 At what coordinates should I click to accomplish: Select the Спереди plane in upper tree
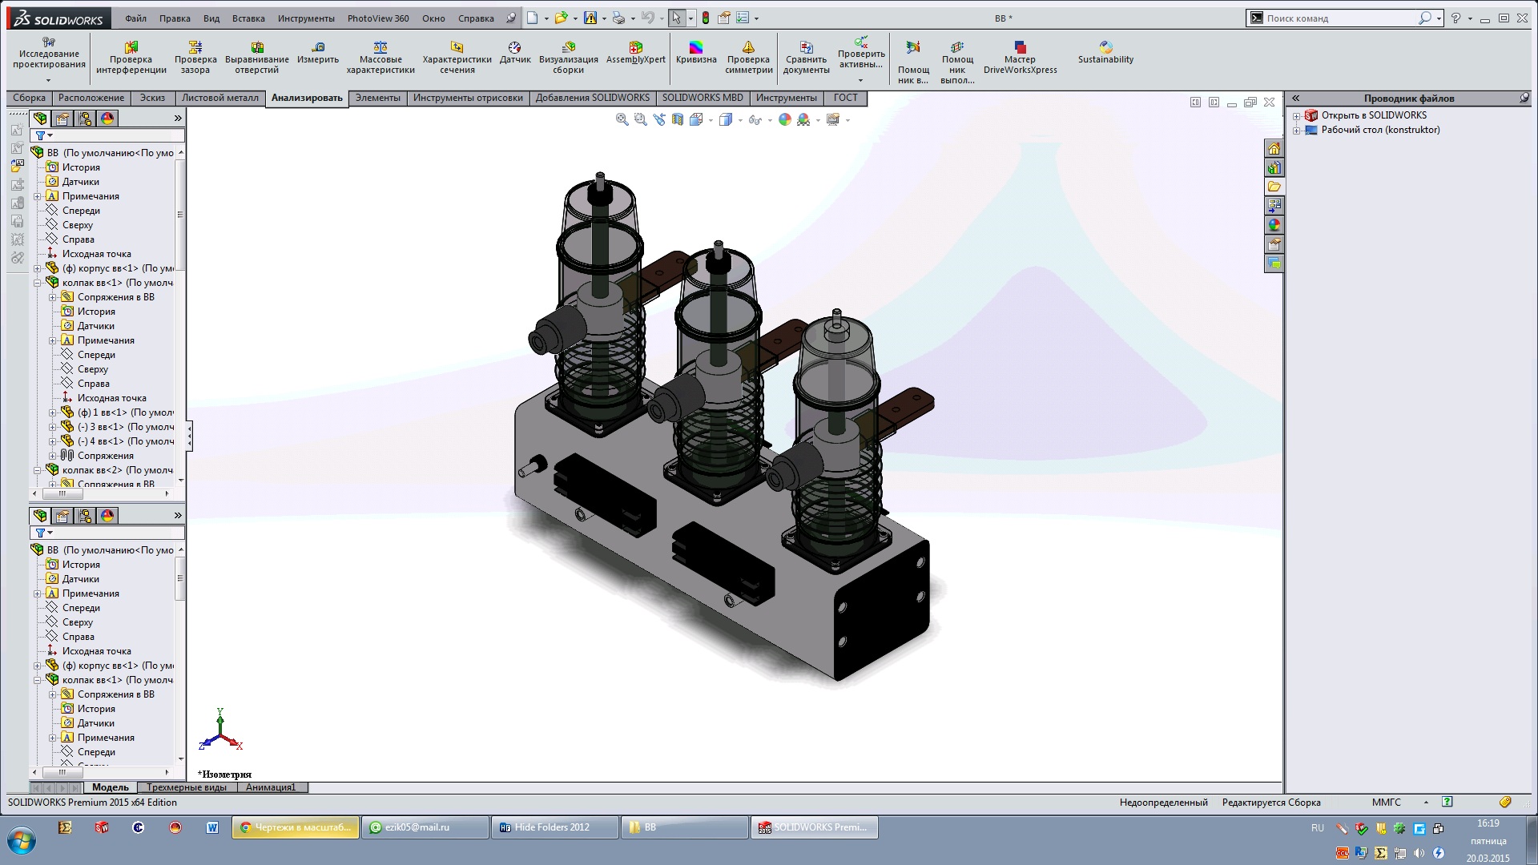click(81, 211)
